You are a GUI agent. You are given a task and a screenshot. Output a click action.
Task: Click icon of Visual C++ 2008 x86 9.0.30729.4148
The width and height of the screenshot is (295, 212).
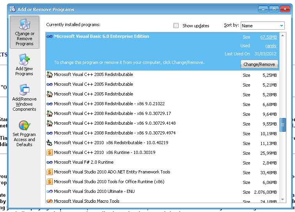pos(50,124)
